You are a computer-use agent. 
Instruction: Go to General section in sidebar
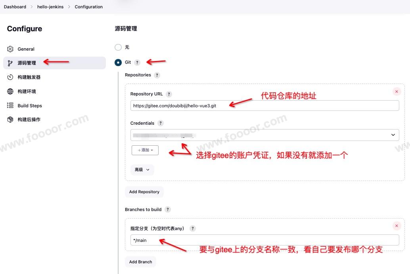pos(26,49)
